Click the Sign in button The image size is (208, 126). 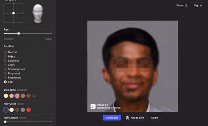click(198, 6)
